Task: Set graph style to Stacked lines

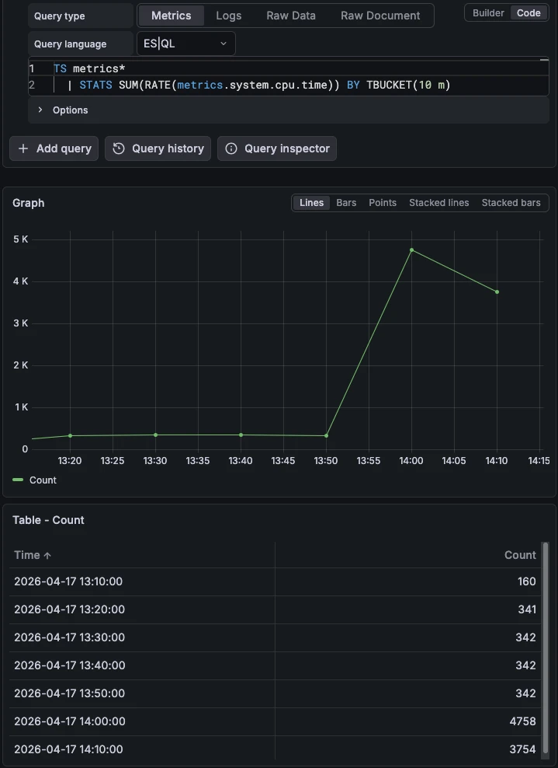Action: tap(438, 203)
